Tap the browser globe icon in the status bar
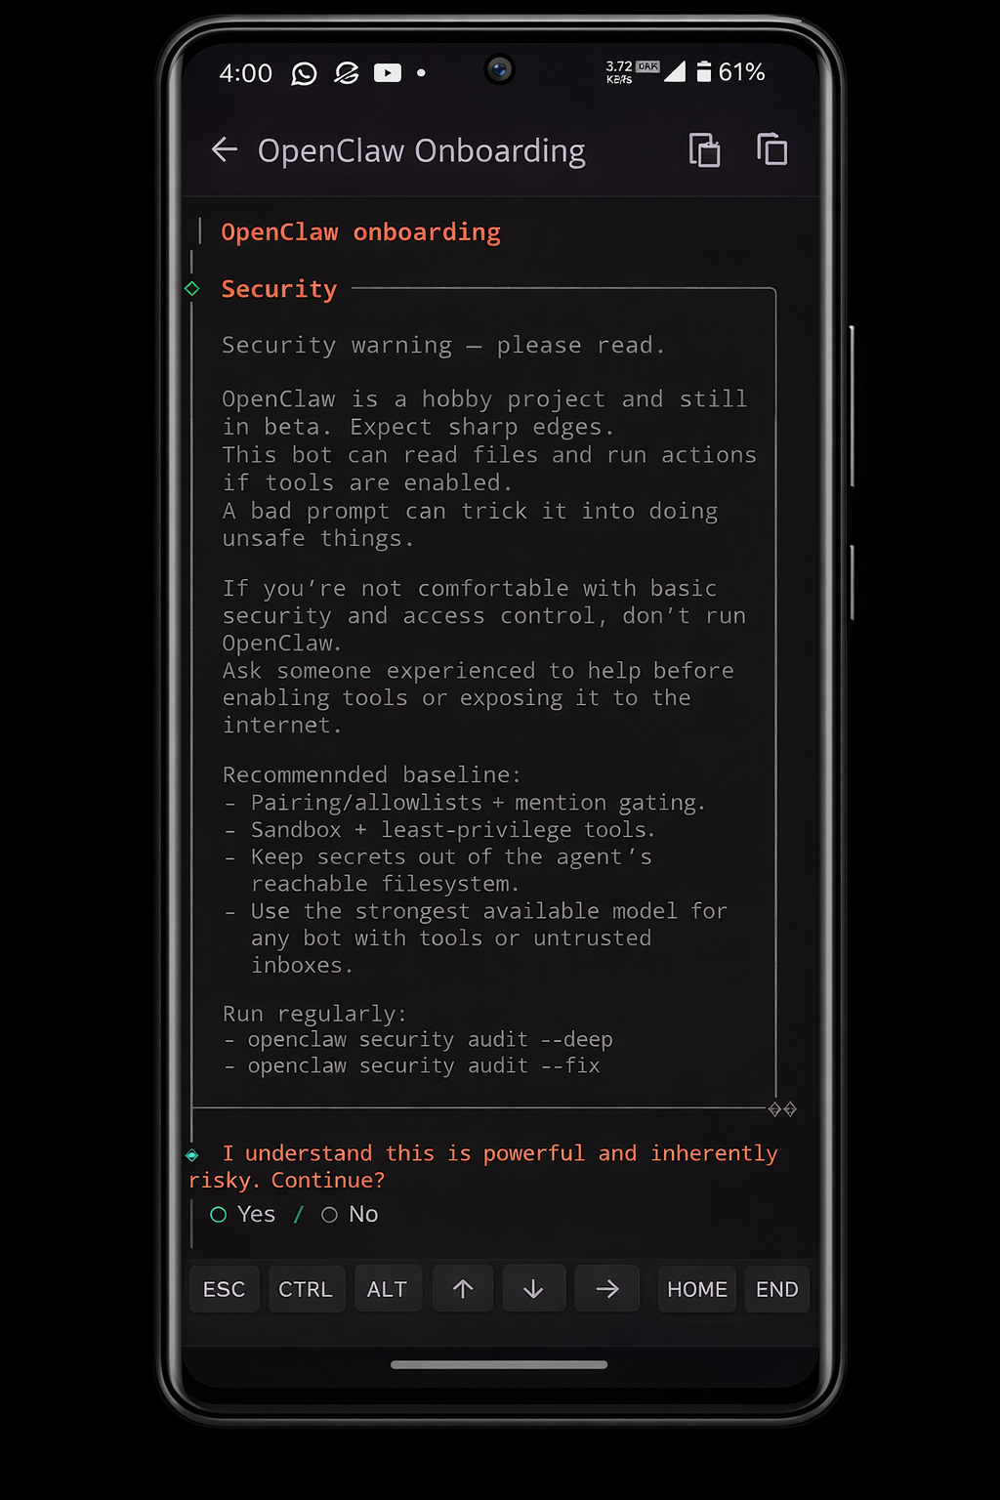This screenshot has height=1500, width=1000. (347, 73)
